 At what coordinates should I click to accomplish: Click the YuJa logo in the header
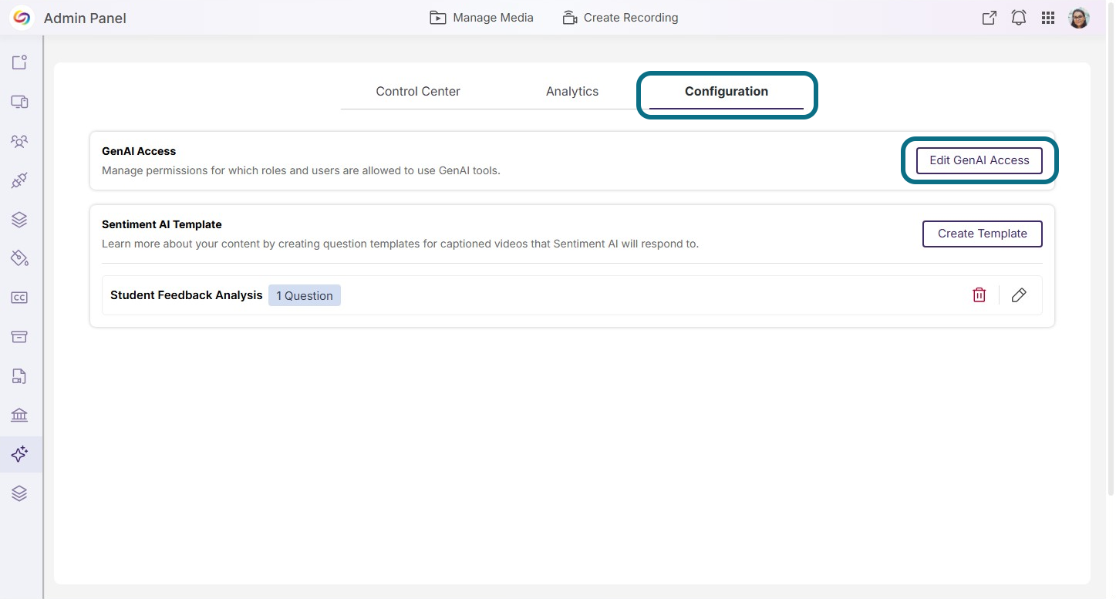[x=22, y=18]
